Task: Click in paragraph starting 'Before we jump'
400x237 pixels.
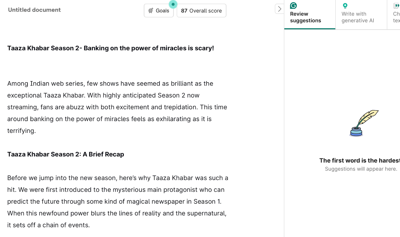Action: coord(117,201)
